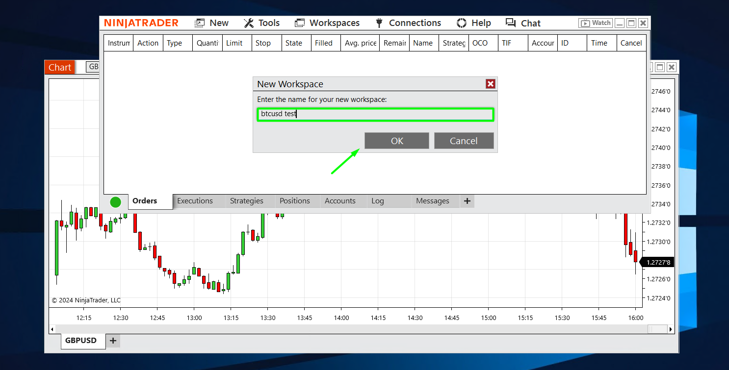The image size is (729, 370).
Task: Confirm the workspace name with OK
Action: coord(396,141)
